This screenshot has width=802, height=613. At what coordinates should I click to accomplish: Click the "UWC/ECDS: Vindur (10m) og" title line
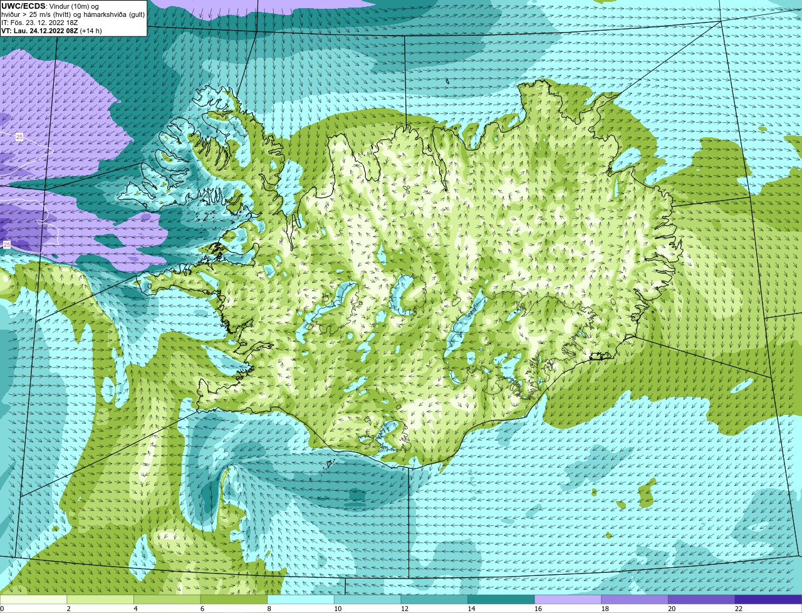[x=50, y=6]
